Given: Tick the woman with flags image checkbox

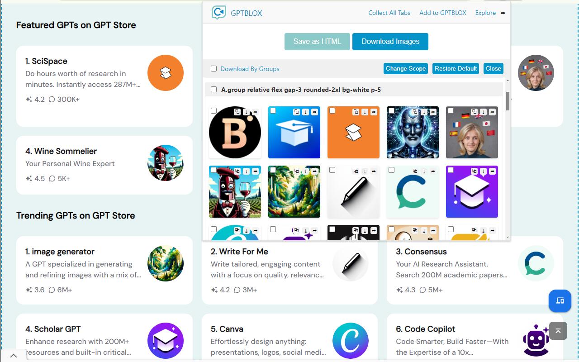Looking at the screenshot, I should coord(451,110).
